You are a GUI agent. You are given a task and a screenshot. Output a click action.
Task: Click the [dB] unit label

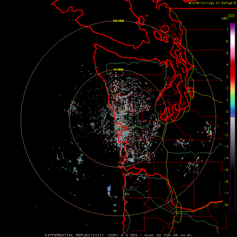tap(225, 18)
